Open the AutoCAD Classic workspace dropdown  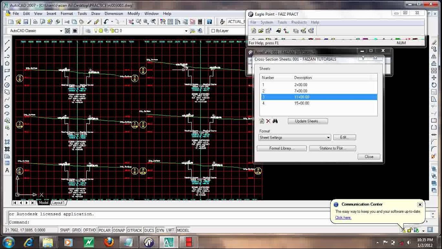[x=61, y=31]
